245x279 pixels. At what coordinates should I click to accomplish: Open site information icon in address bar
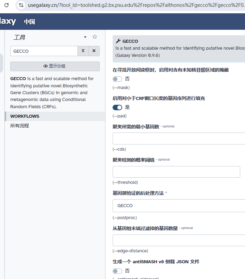click(x=21, y=5)
